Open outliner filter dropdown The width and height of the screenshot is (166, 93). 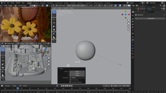(x=161, y=5)
